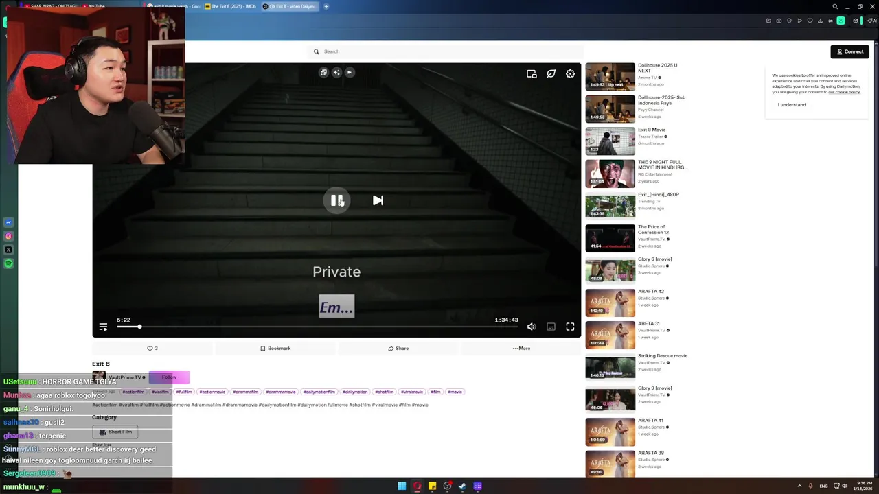Open Dollhouse 2025 Sub Indonesia Raya thumbnail
This screenshot has width=879, height=494.
tap(610, 108)
